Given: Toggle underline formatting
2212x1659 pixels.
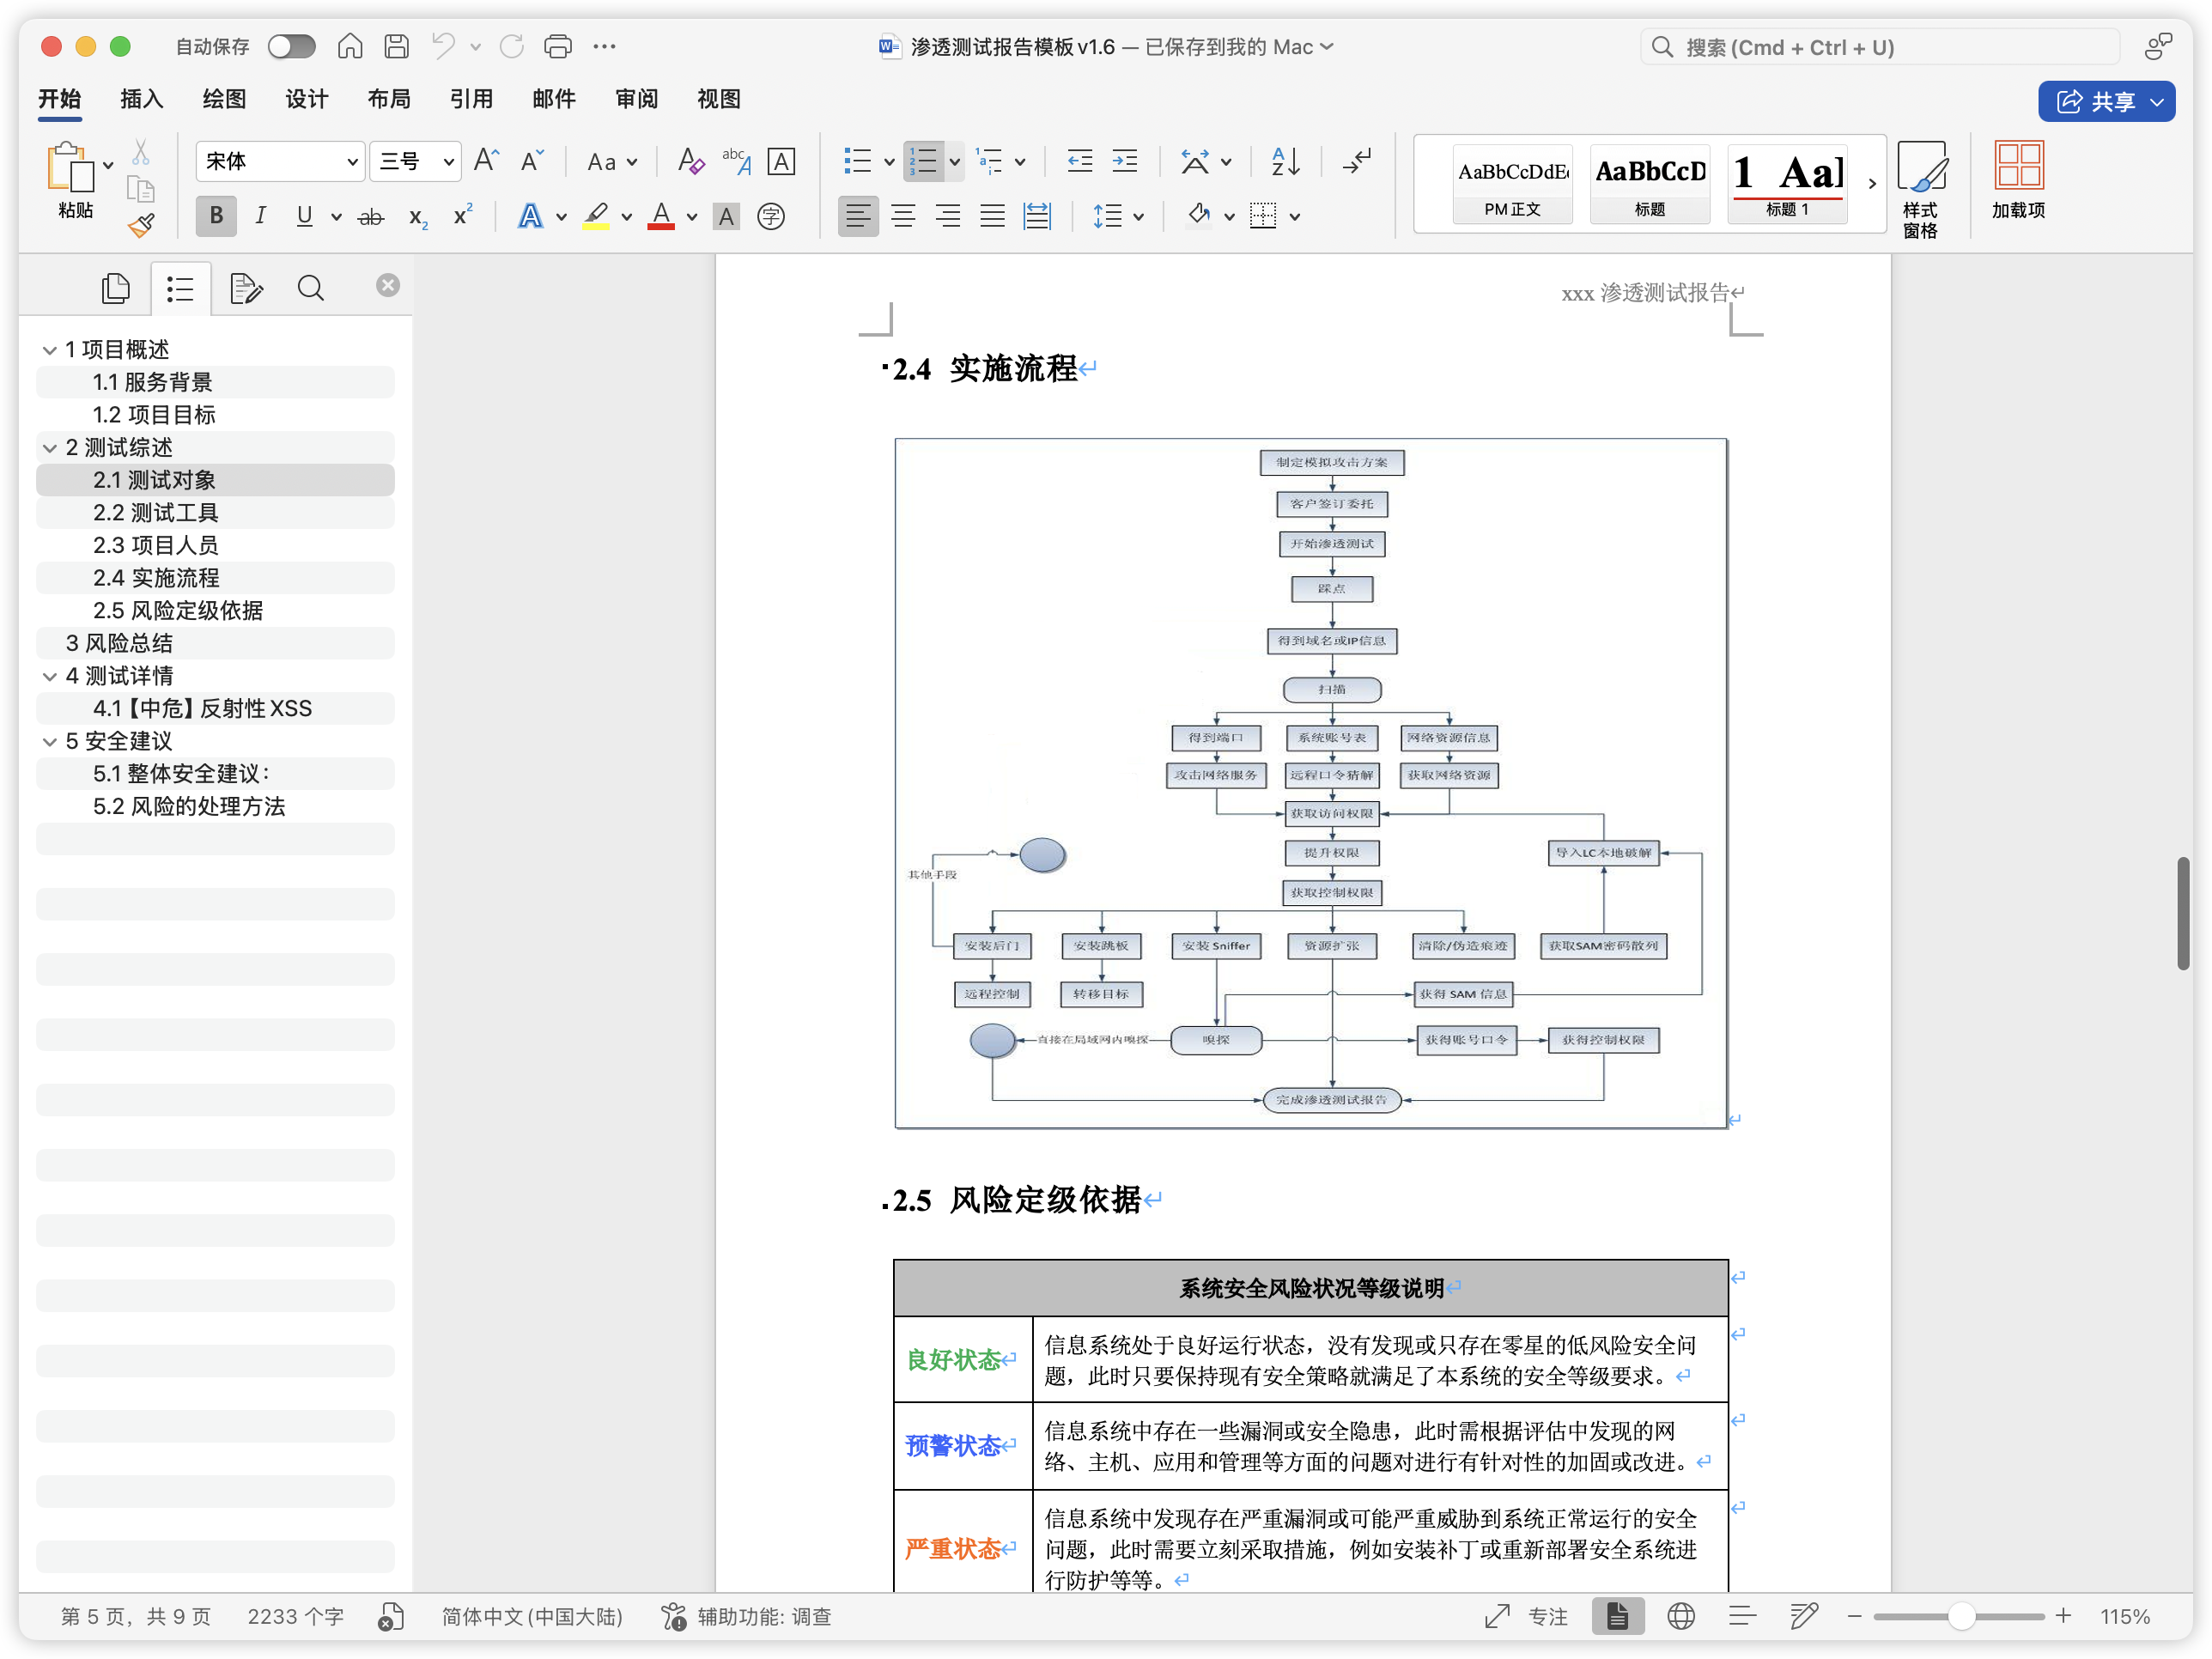Looking at the screenshot, I should (306, 216).
